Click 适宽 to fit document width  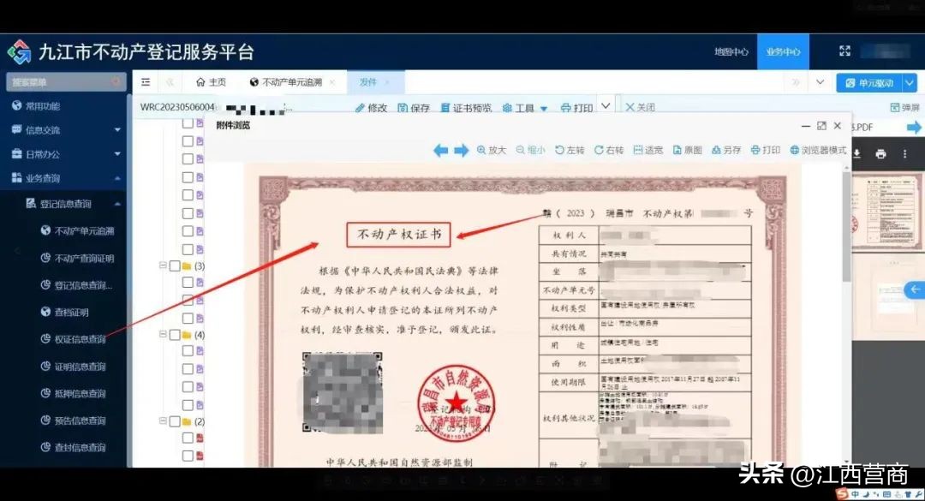point(650,149)
